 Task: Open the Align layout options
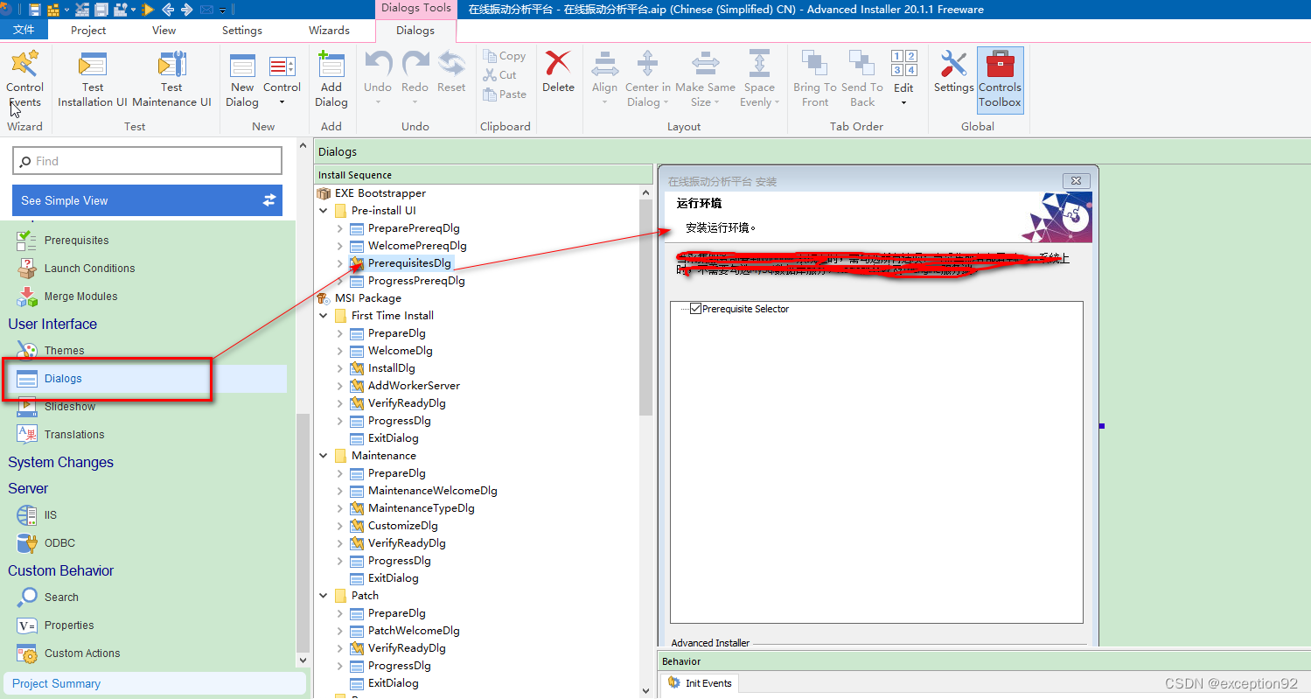click(604, 80)
